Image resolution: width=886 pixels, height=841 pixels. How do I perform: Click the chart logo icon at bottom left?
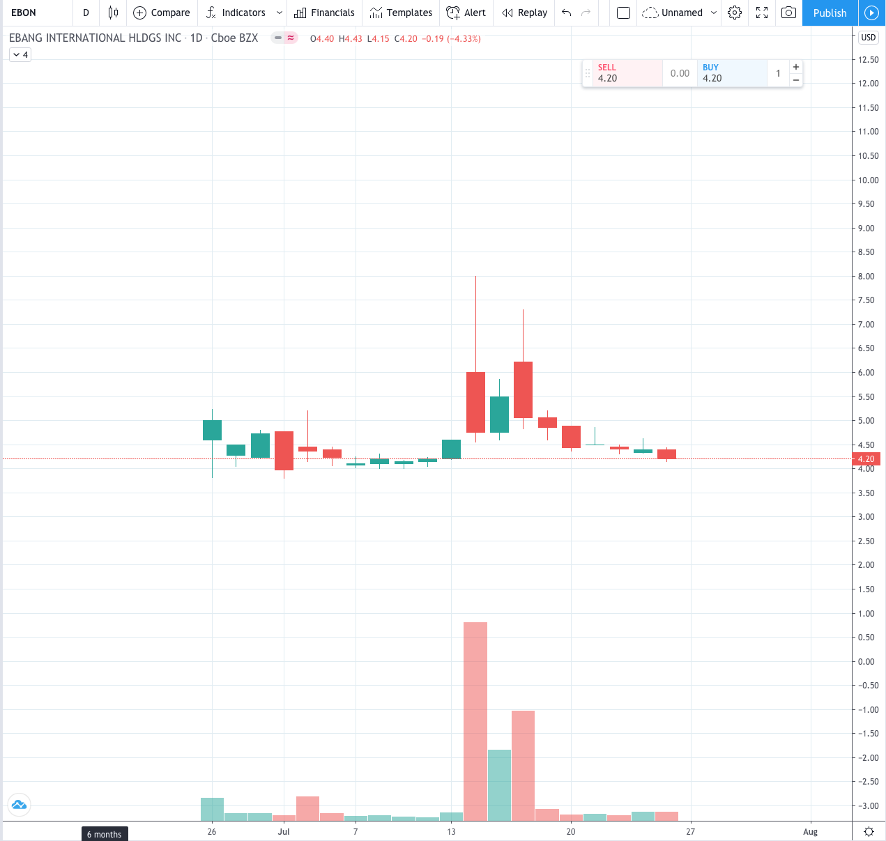(19, 805)
